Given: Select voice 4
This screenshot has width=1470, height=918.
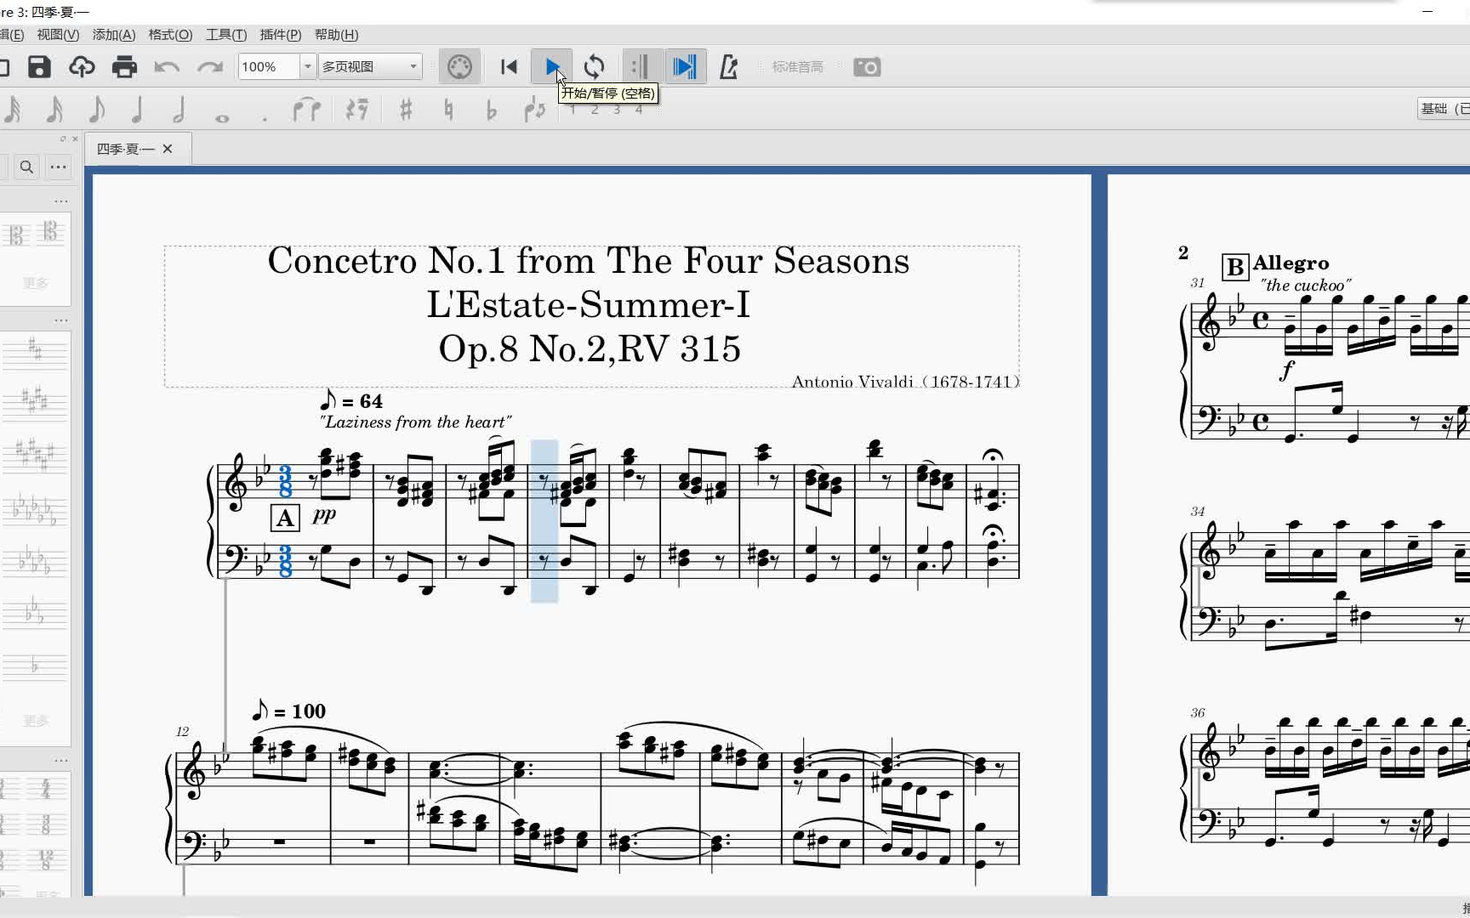Looking at the screenshot, I should (x=639, y=110).
